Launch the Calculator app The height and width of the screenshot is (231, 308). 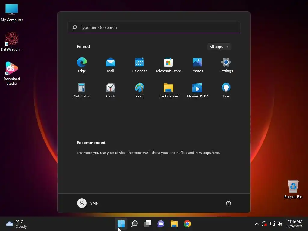(x=82, y=90)
